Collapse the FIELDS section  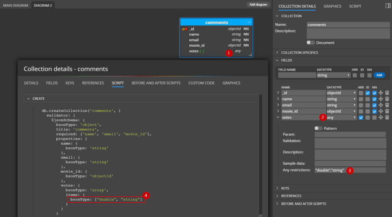click(x=277, y=60)
